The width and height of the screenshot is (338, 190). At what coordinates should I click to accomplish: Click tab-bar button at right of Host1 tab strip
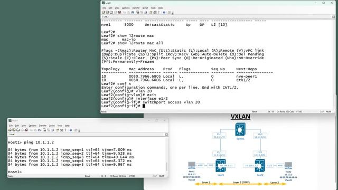(x=166, y=135)
